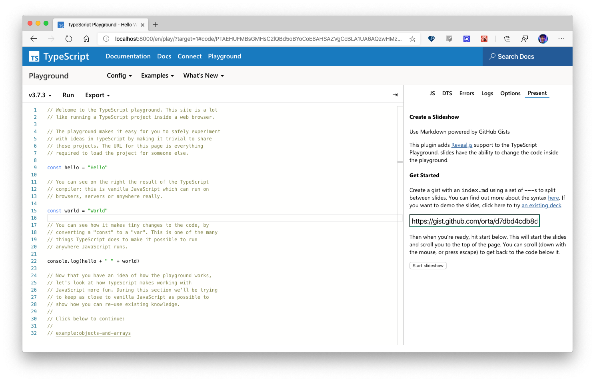The height and width of the screenshot is (382, 595).
Task: Bookmark page with star icon
Action: point(412,39)
